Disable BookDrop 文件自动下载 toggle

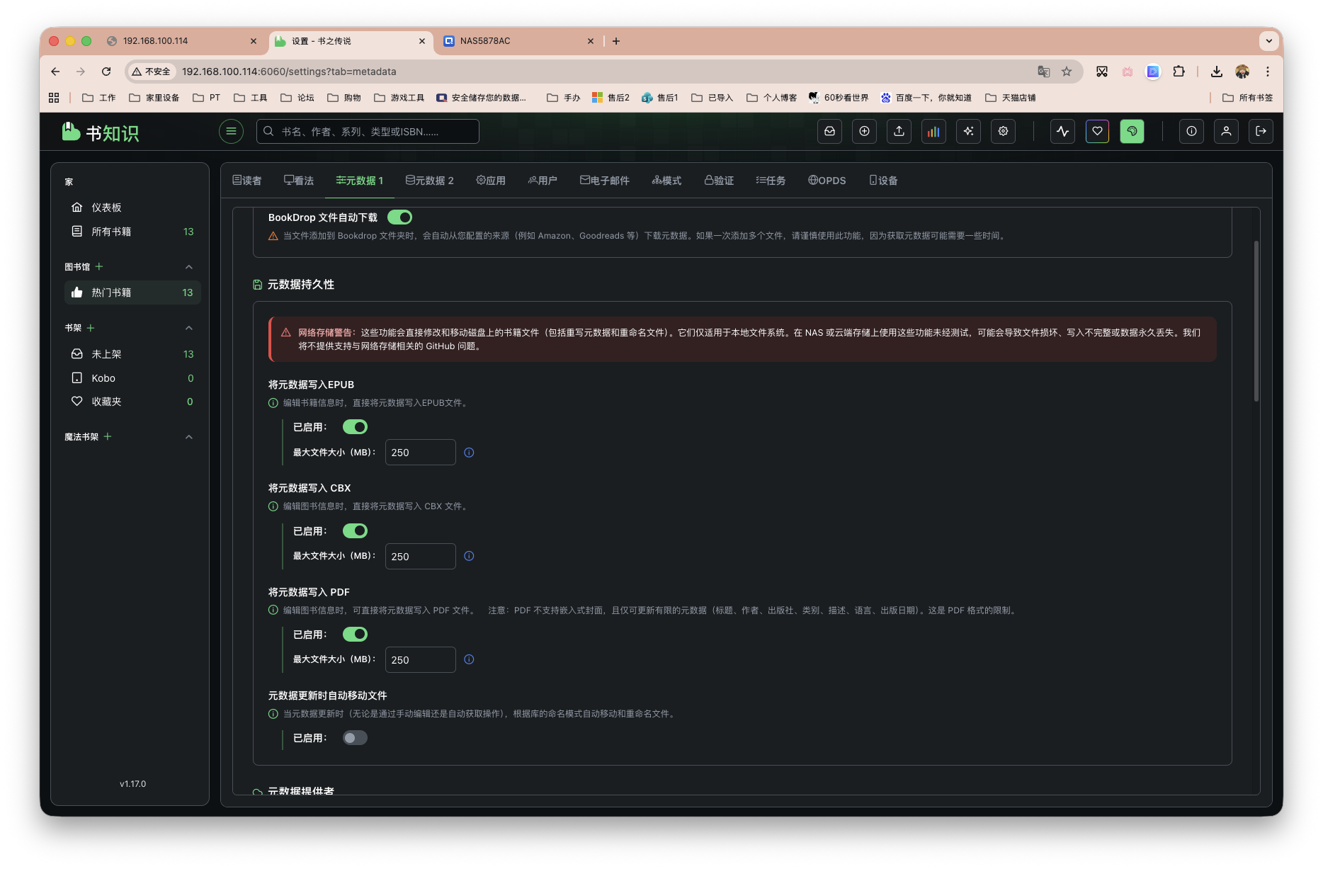pyautogui.click(x=399, y=217)
